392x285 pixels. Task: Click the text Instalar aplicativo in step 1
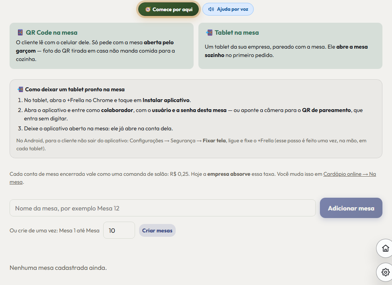click(166, 100)
